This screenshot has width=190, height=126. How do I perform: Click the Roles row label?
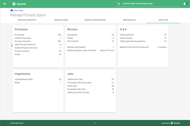click(x=17, y=83)
